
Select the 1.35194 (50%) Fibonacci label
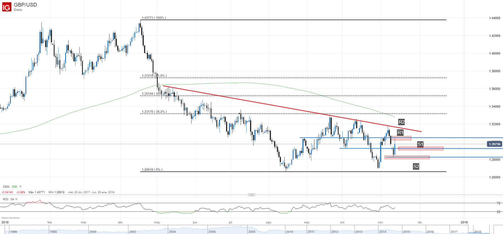pos(153,94)
